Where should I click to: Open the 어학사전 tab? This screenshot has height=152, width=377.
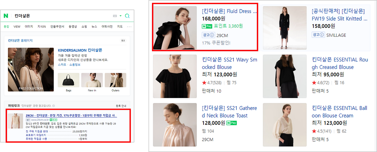pos(107,27)
